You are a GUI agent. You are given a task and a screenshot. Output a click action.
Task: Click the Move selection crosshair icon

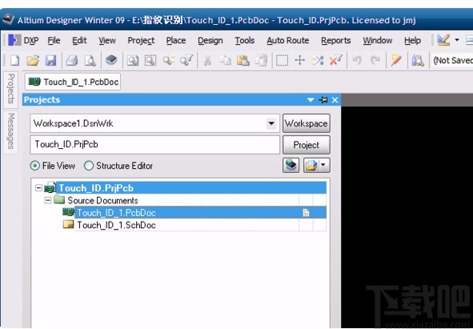tap(300, 60)
